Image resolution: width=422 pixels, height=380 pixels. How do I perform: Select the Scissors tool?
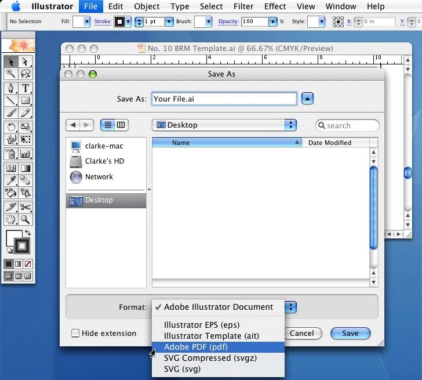[26, 207]
